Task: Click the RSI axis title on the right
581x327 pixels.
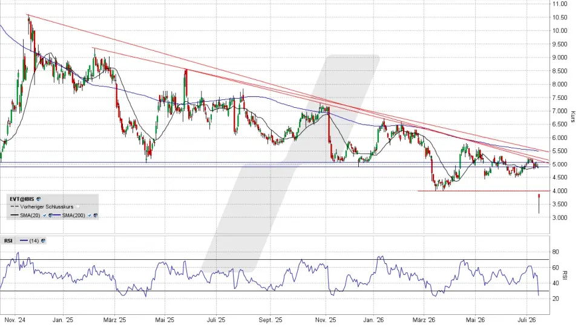Action: pos(565,275)
